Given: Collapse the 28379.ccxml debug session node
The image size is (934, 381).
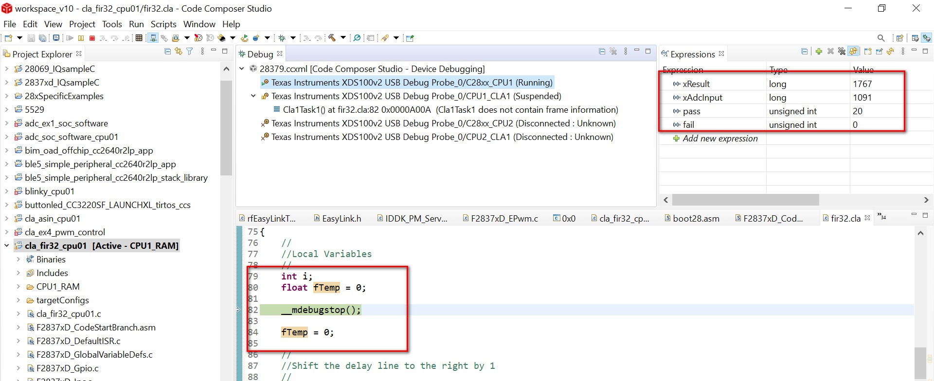Looking at the screenshot, I should click(242, 69).
